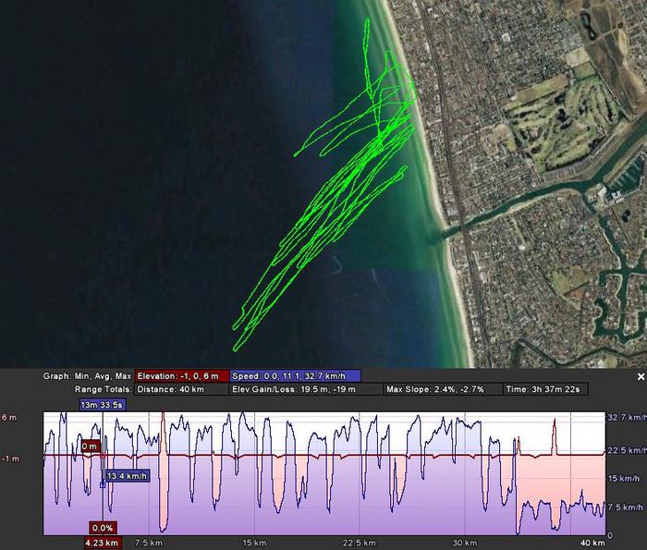647x550 pixels.
Task: Click the southwest end of green GPS track
Action: 235,349
